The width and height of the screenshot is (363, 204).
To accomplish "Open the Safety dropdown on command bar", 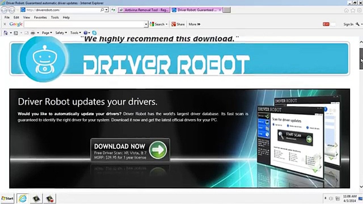I will tap(61, 33).
